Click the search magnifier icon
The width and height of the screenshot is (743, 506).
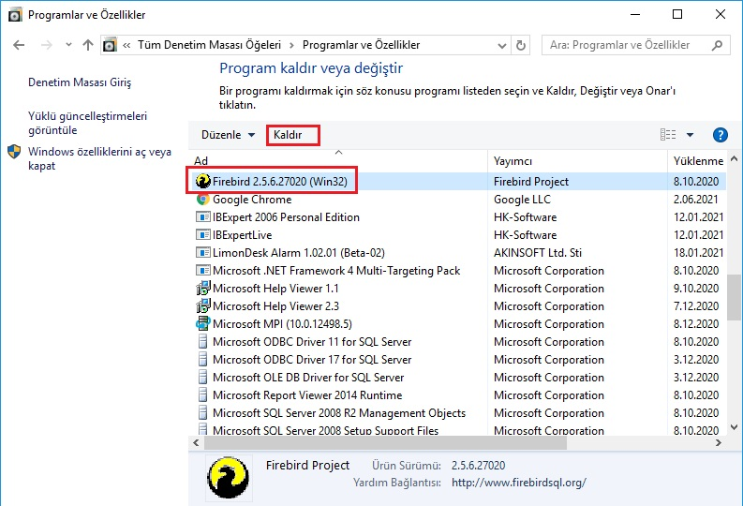click(x=717, y=45)
